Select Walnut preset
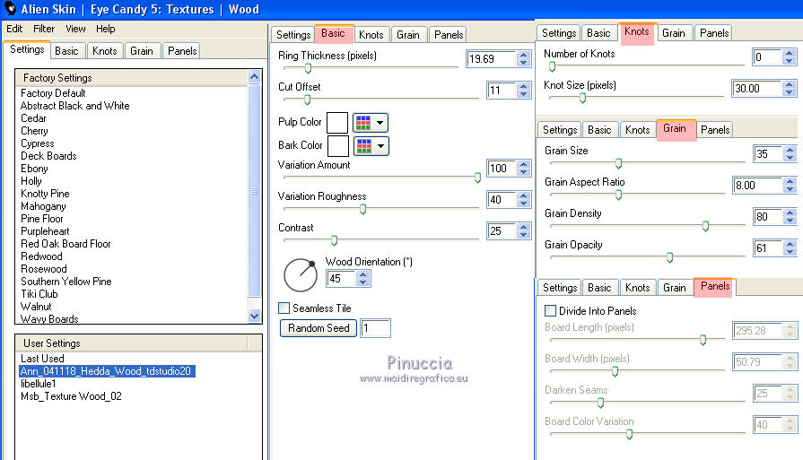 (x=36, y=307)
